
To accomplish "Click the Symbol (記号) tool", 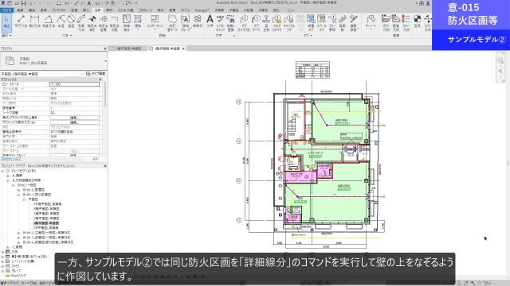I will coord(418,21).
